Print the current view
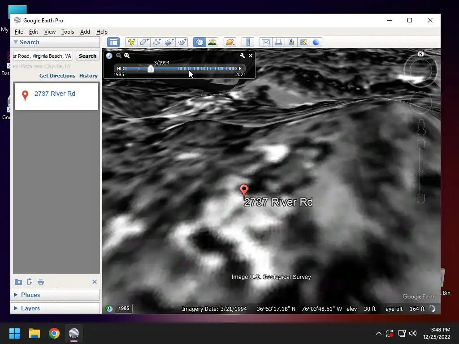 pos(278,42)
